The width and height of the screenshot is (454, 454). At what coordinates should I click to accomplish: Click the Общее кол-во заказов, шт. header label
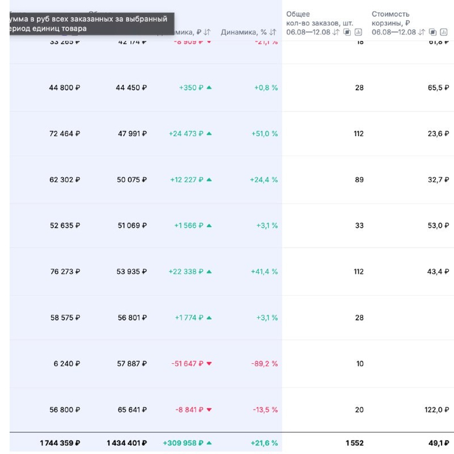tap(320, 19)
